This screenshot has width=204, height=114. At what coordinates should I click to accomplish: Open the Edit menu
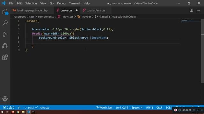pyautogui.click(x=19, y=3)
